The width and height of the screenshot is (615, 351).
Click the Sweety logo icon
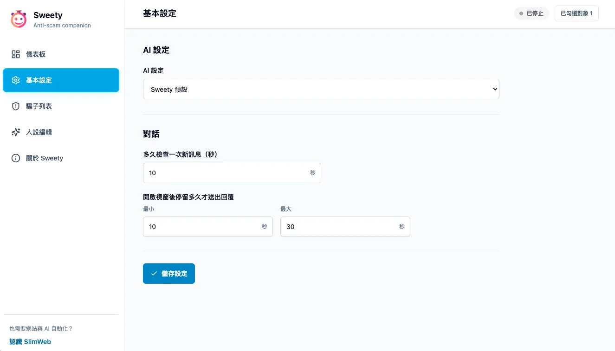point(19,19)
